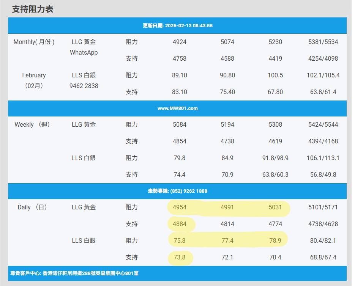Click the update date banner at top

[177, 26]
